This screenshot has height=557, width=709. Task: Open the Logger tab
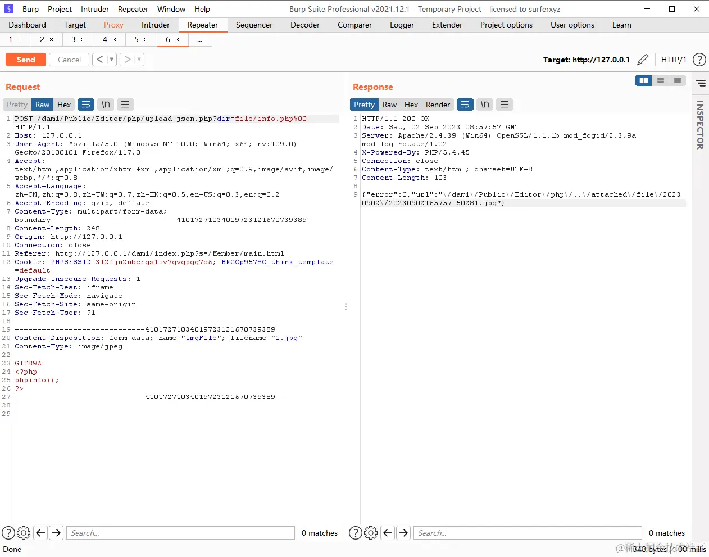(402, 25)
